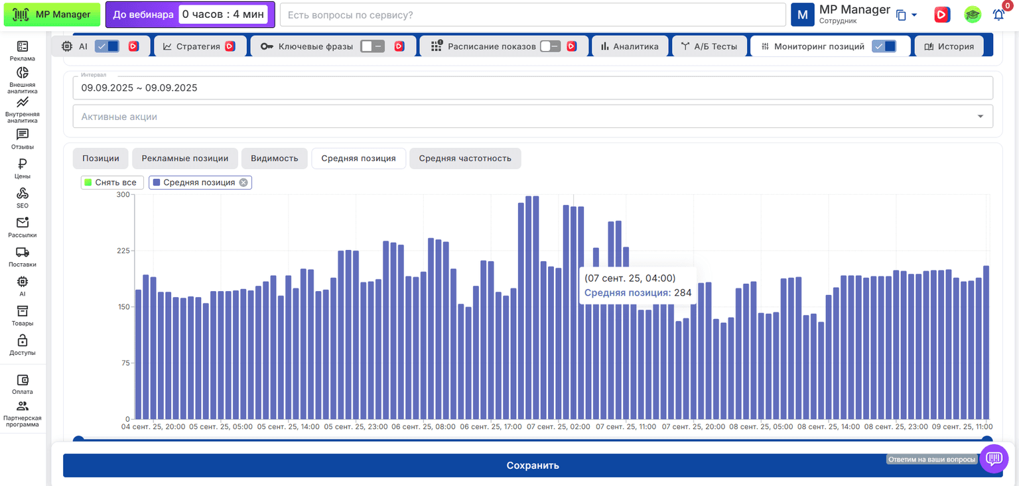
Task: Toggle the Мониторинг позиций switch
Action: point(884,46)
